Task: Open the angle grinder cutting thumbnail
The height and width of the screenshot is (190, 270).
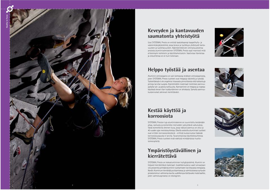Action: [229, 83]
